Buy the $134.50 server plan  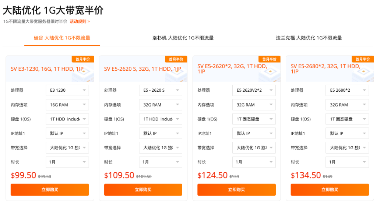(x=330, y=190)
